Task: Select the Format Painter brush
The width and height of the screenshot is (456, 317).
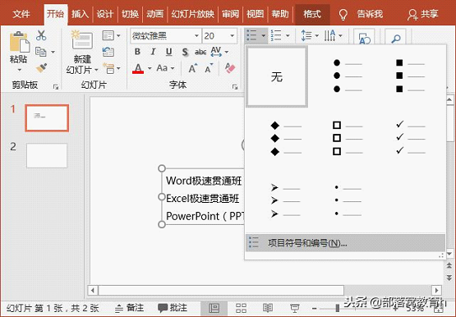Action: click(41, 68)
